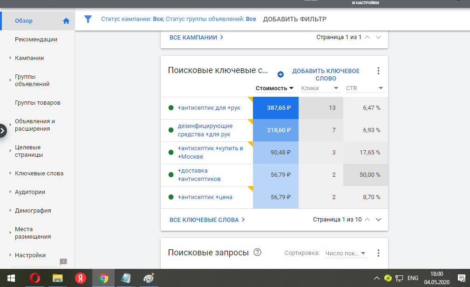
Task: Open Yandex browser from the taskbar
Action: click(x=81, y=278)
